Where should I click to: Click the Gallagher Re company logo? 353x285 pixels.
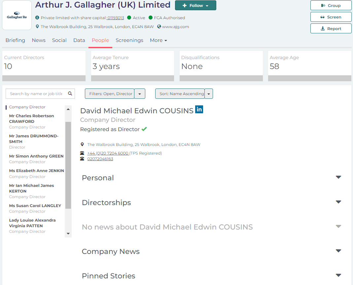(x=17, y=15)
